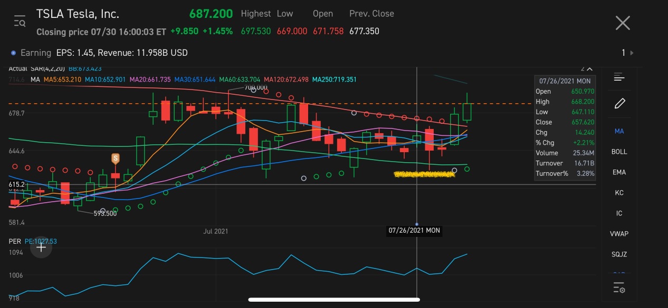668x308 pixels.
Task: Toggle the VWAP indicator
Action: tap(619, 234)
